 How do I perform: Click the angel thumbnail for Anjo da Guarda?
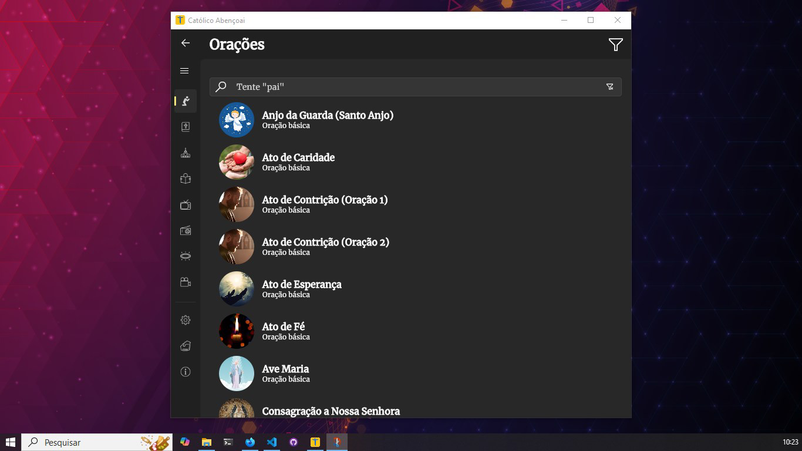coord(237,120)
